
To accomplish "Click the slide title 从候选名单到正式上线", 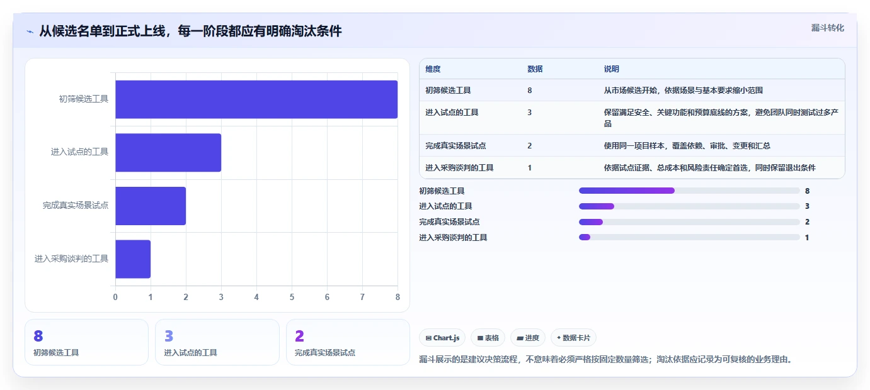I will (190, 31).
